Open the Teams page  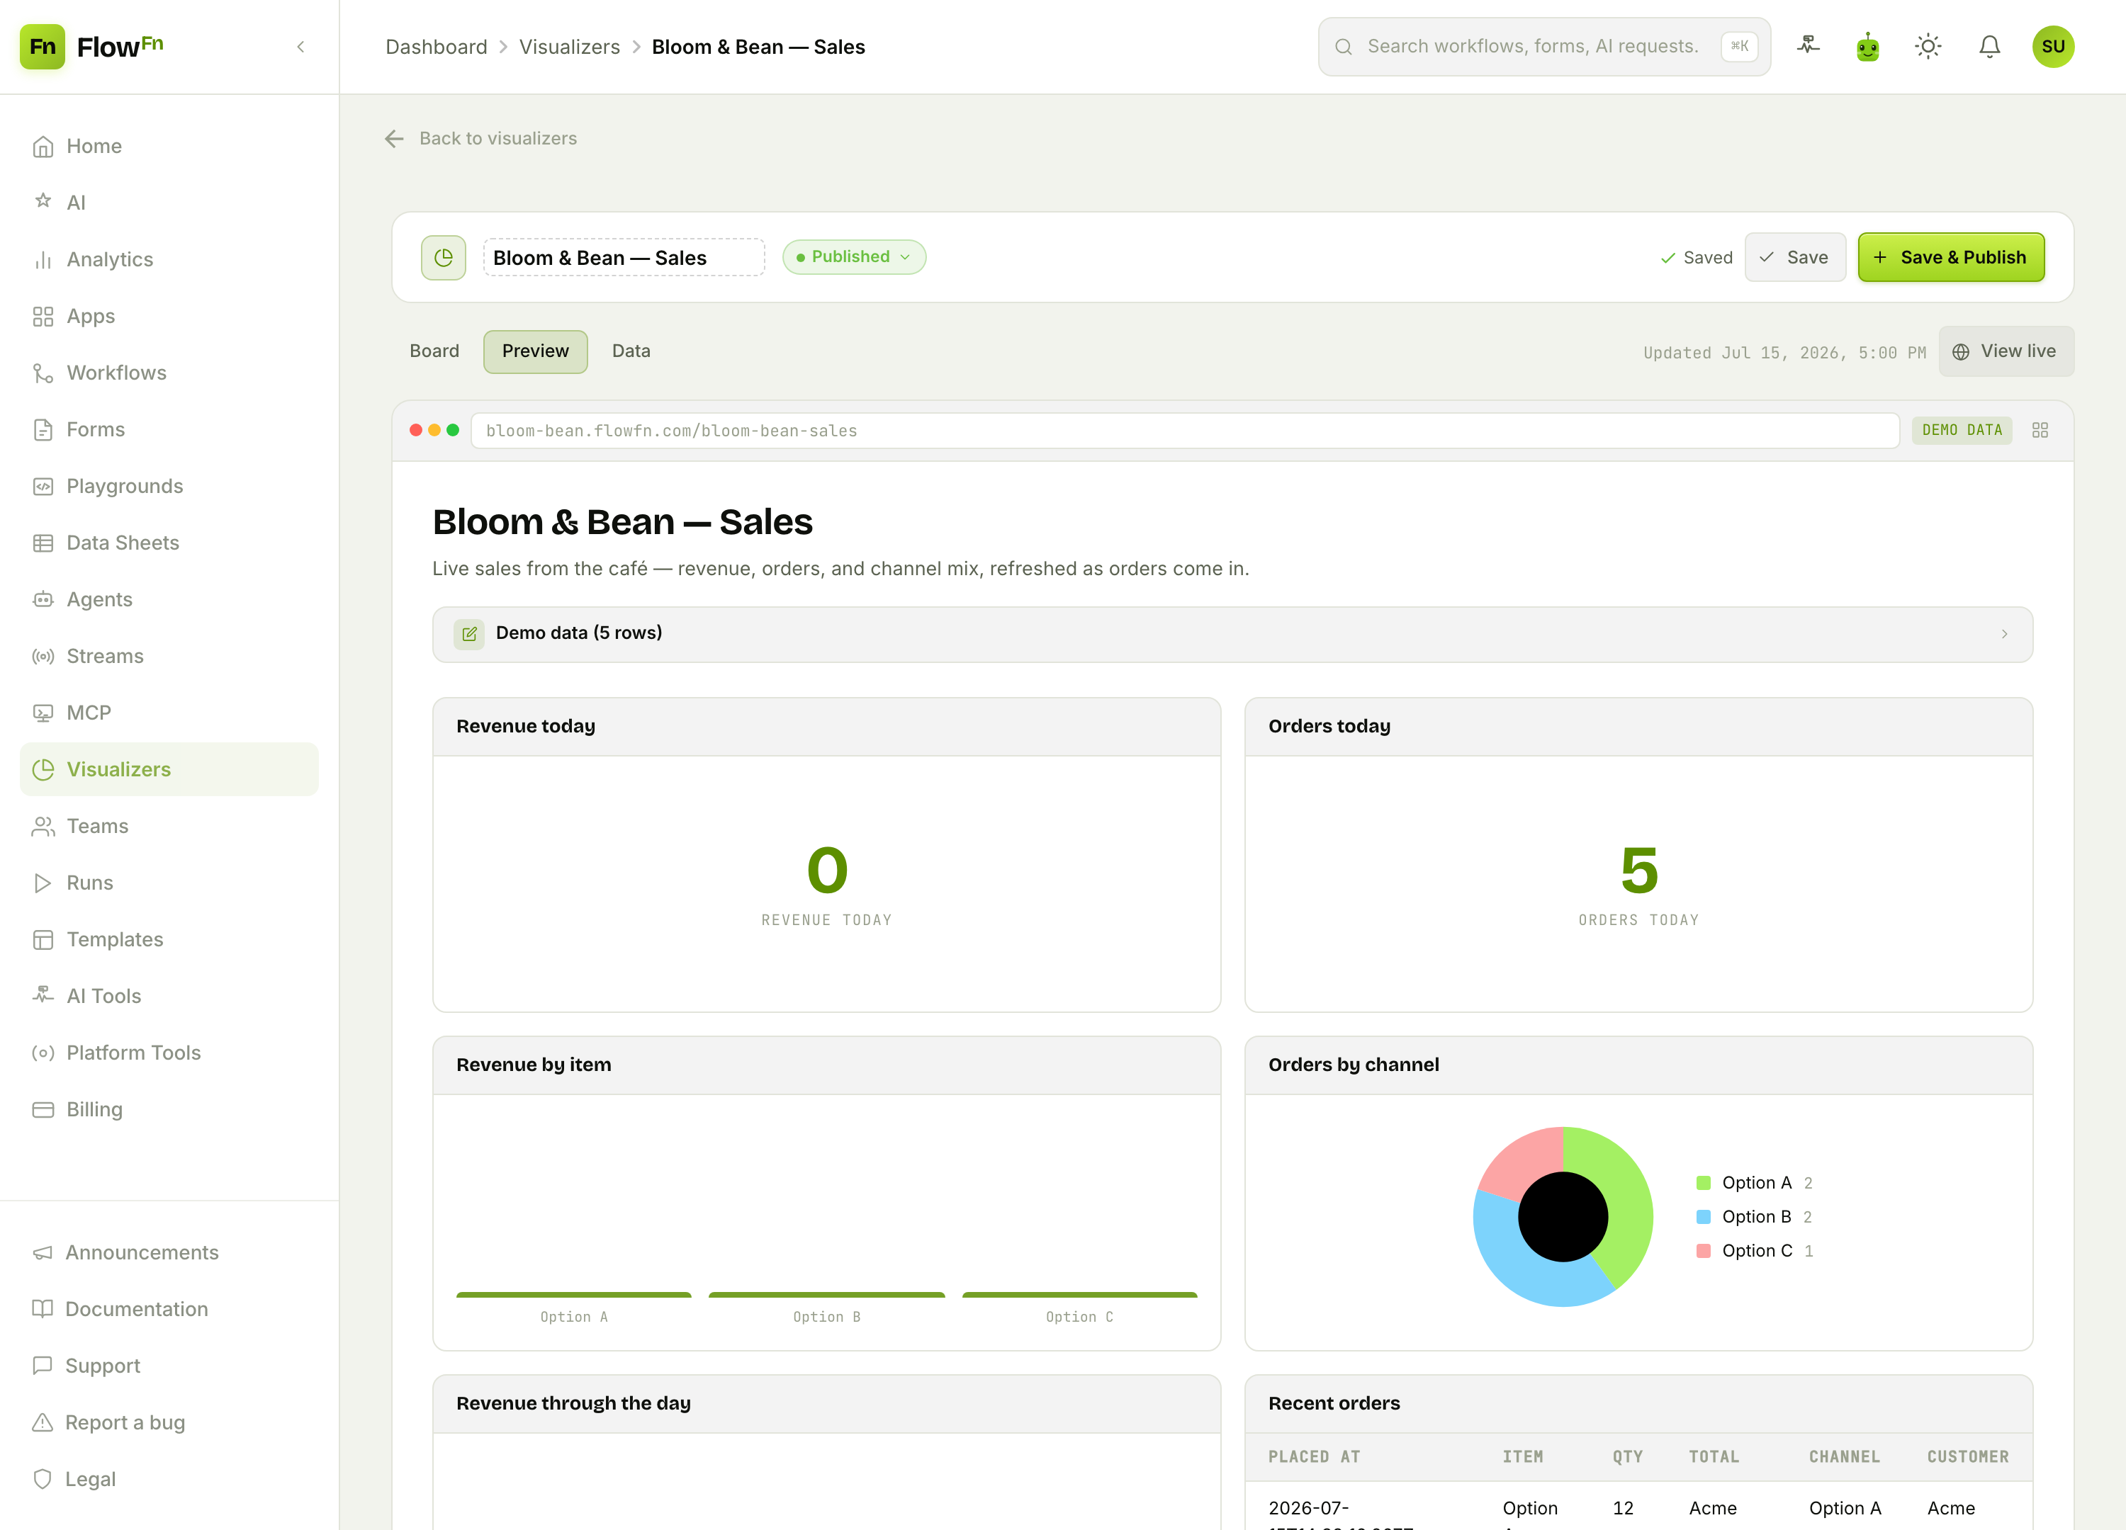169,827
